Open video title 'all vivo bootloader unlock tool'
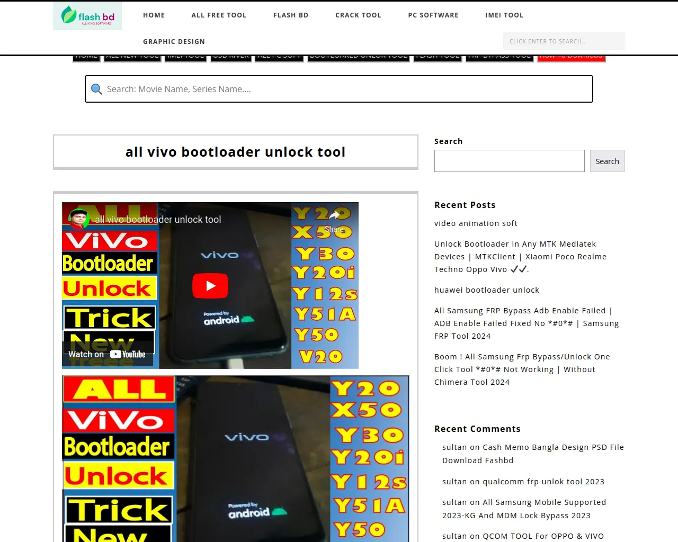Viewport: 678px width, 542px height. (x=158, y=220)
